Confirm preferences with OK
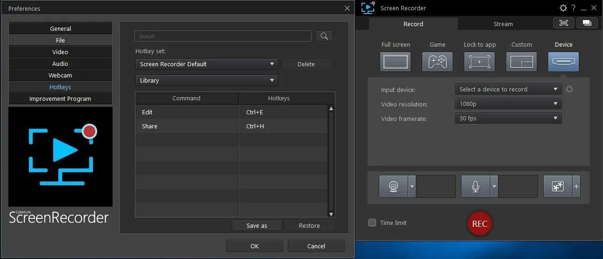The image size is (603, 259). coord(255,246)
